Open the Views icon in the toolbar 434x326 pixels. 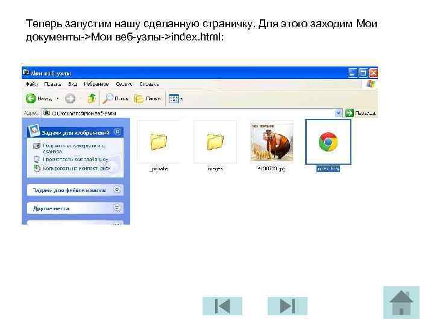coord(174,98)
